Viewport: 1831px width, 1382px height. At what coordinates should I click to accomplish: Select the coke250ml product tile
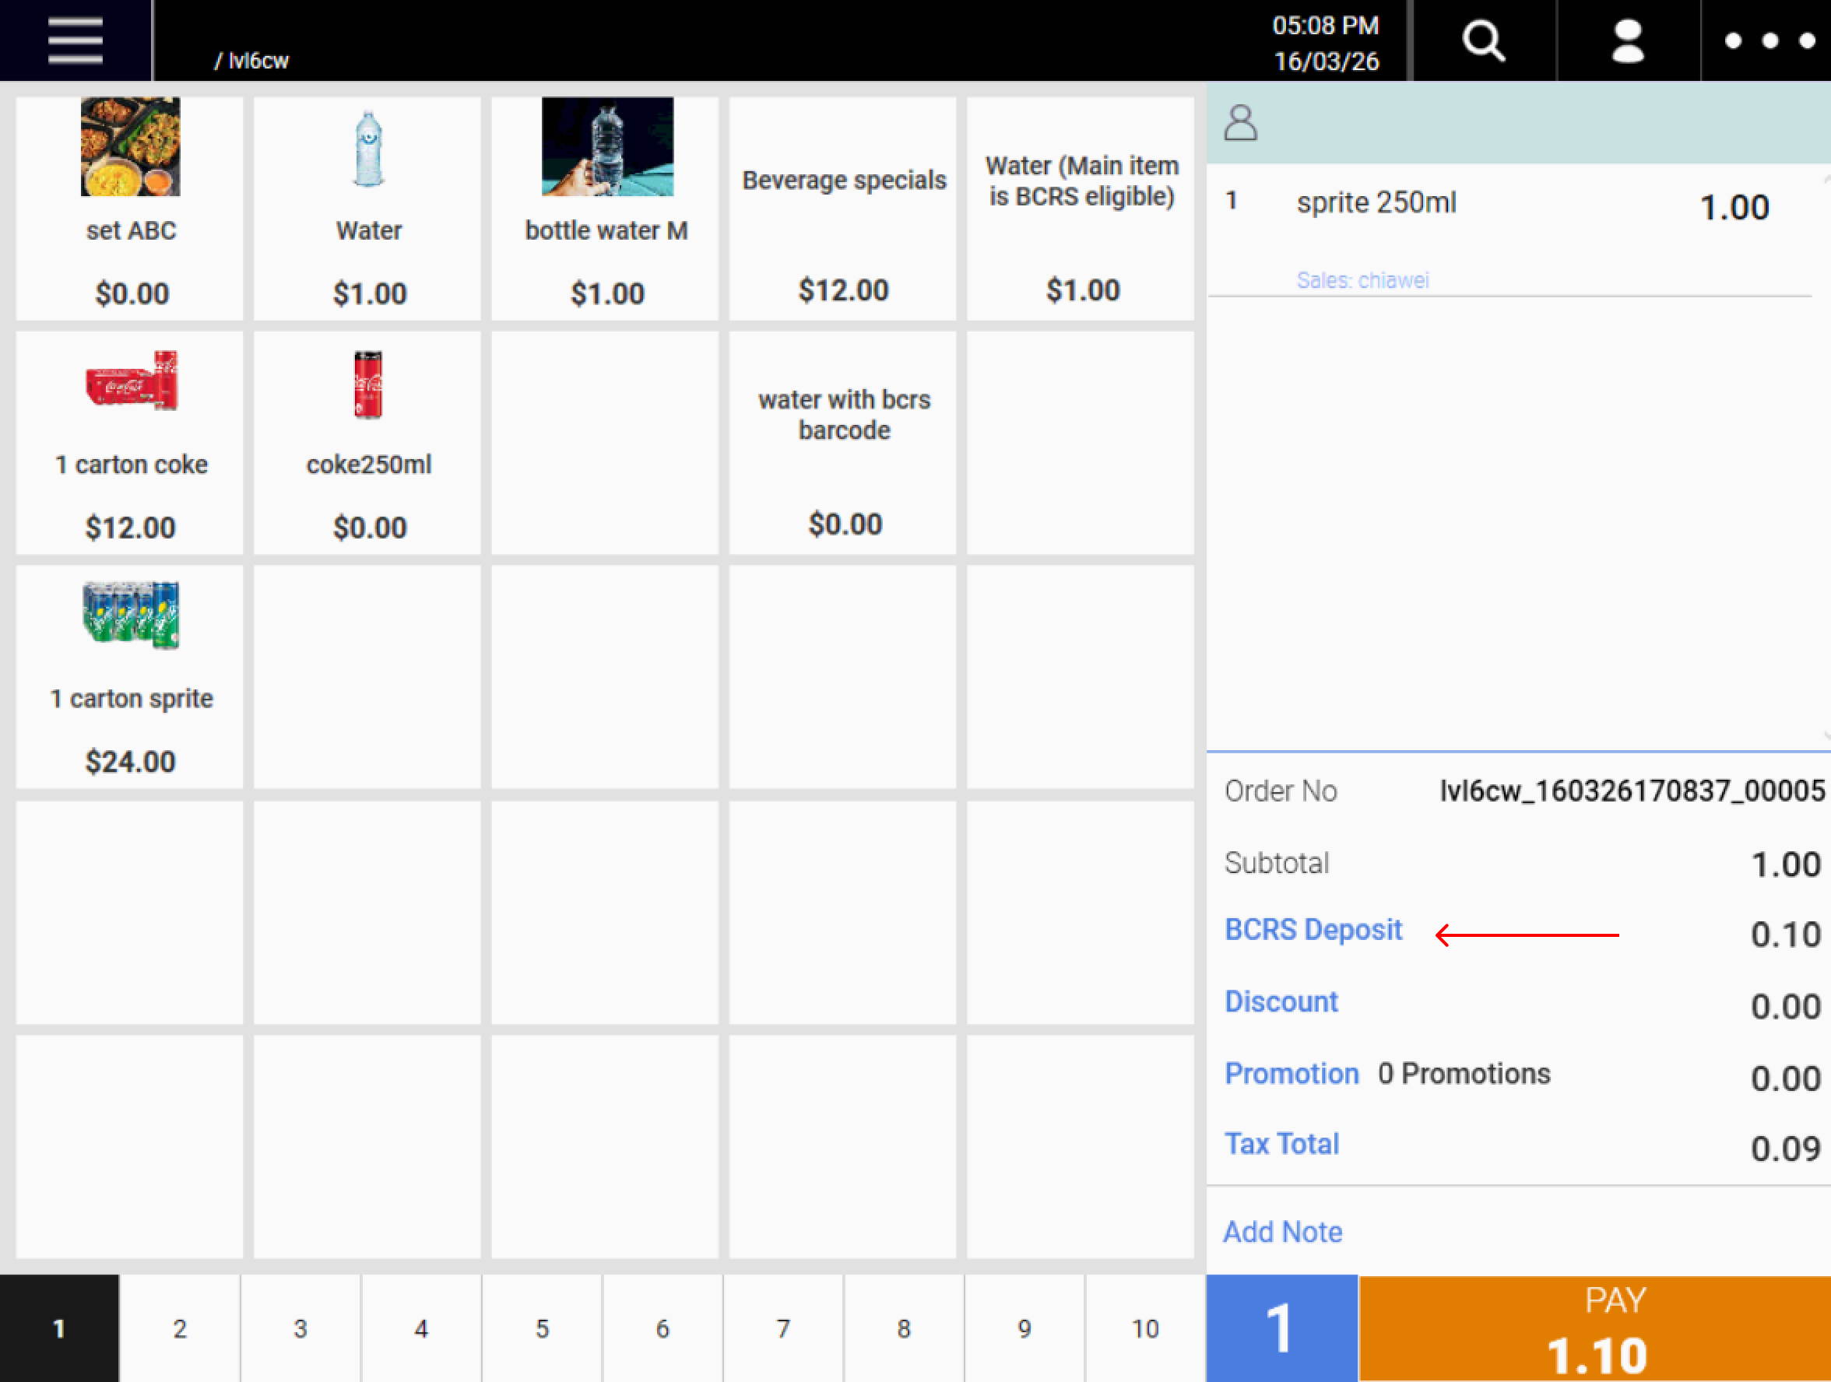click(367, 443)
